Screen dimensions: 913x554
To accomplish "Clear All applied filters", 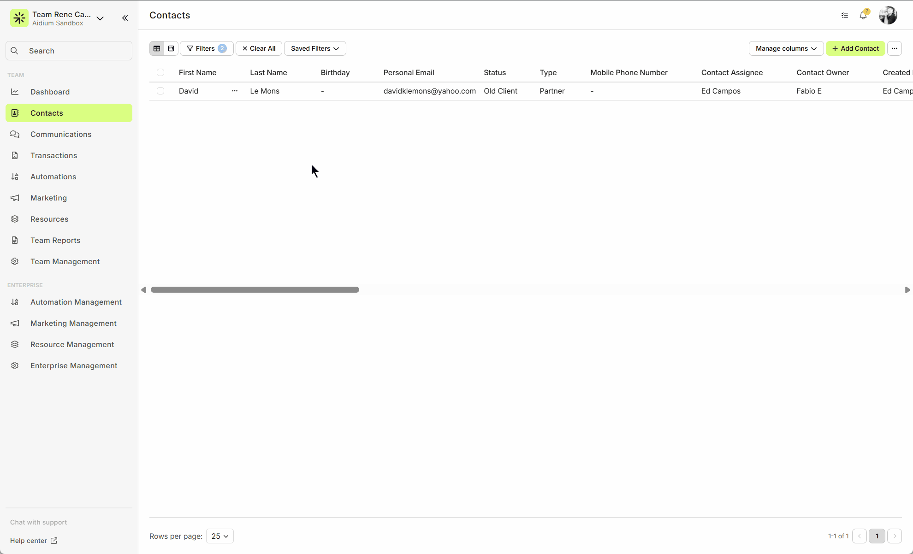I will [x=259, y=48].
